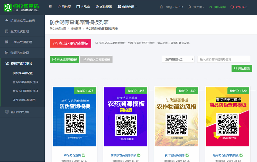Open the 通用防伪防窜货模板 title link
The height and width of the screenshot is (162, 257).
pos(226,155)
